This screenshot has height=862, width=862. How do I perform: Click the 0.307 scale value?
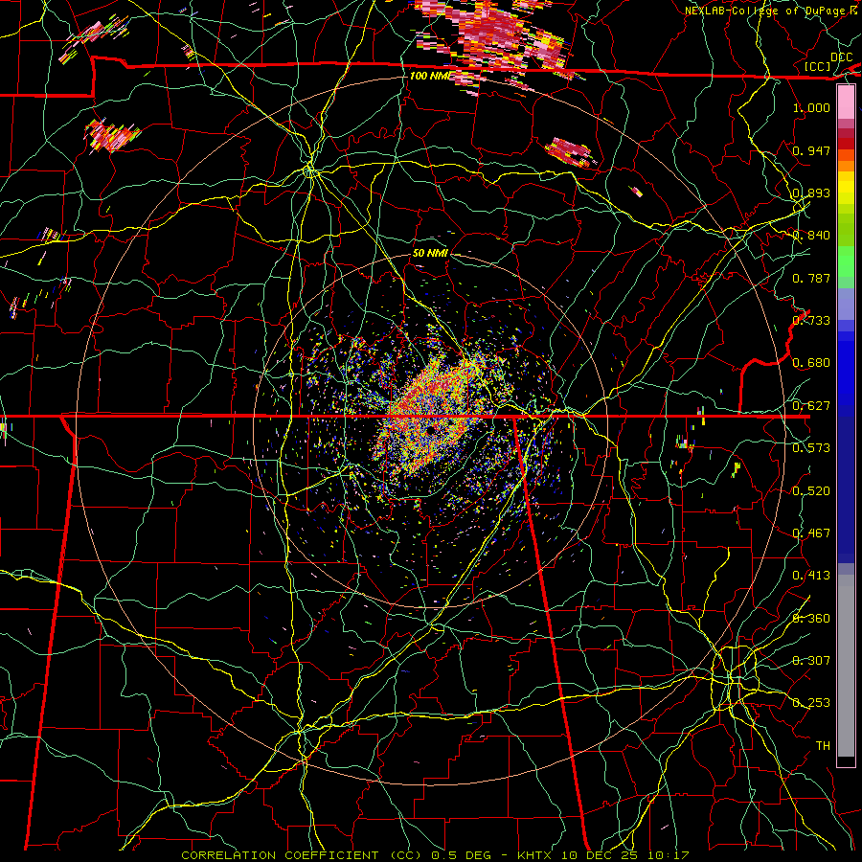(811, 661)
